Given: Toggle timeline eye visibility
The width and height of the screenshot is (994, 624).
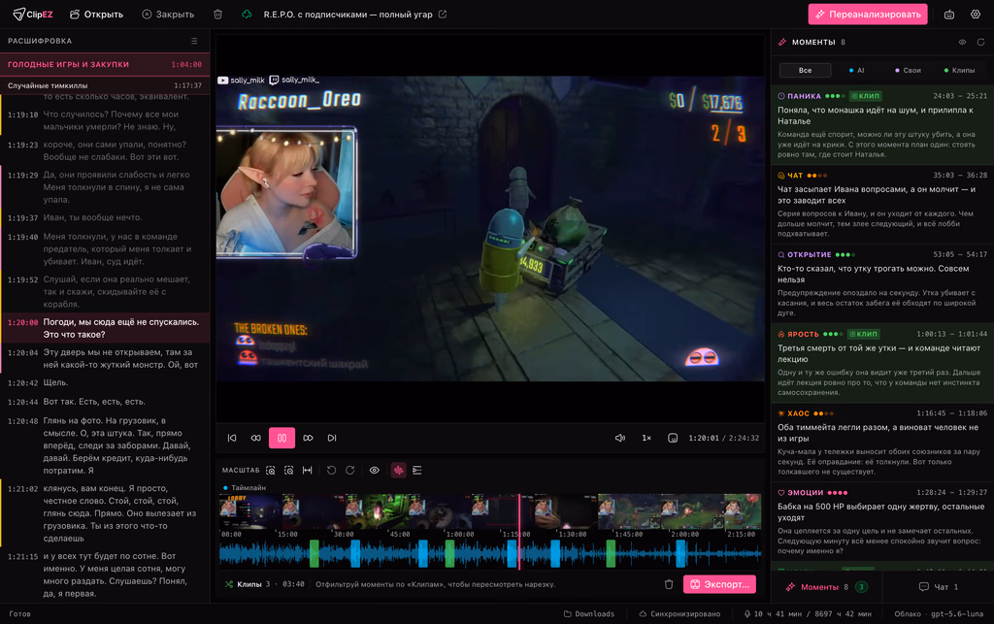Looking at the screenshot, I should pos(375,470).
